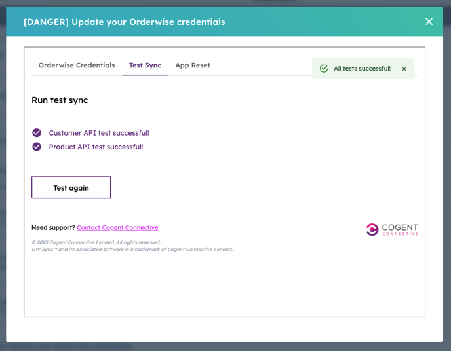The width and height of the screenshot is (451, 351).
Task: Click the Cogent Connective logo
Action: coord(392,229)
